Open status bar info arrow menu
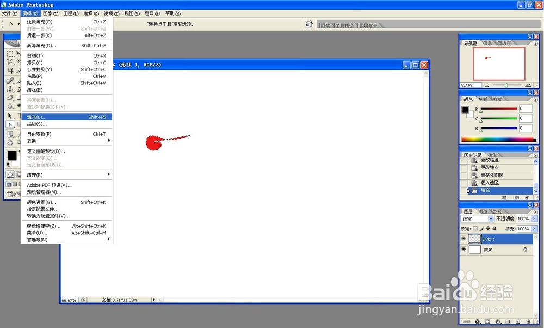 pyautogui.click(x=154, y=300)
